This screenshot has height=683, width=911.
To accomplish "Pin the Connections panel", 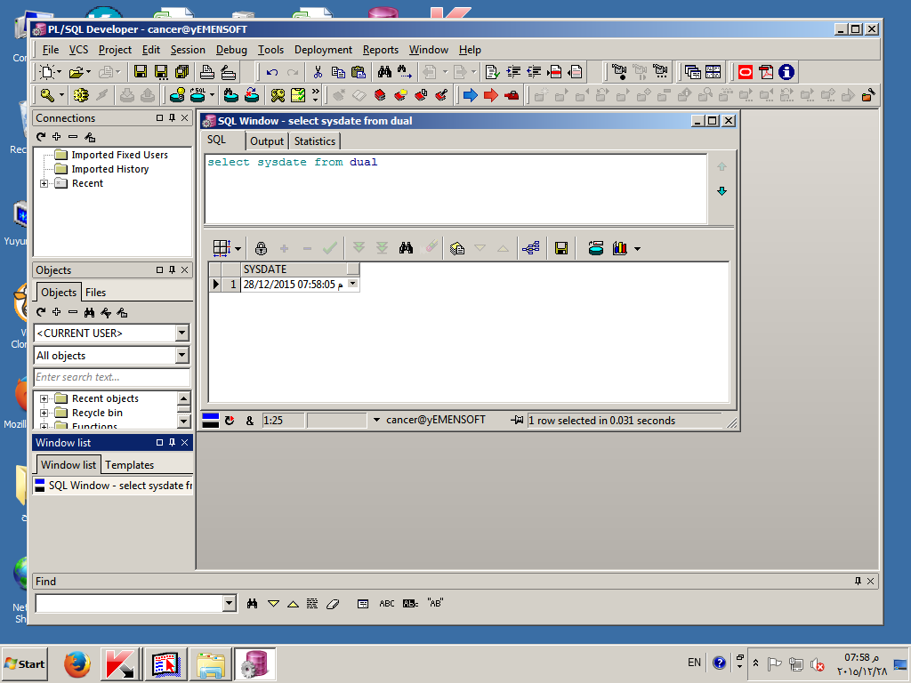I will tap(172, 118).
